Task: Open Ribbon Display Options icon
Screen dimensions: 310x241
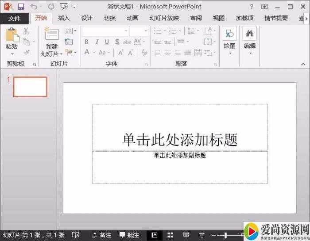Action: click(x=264, y=7)
